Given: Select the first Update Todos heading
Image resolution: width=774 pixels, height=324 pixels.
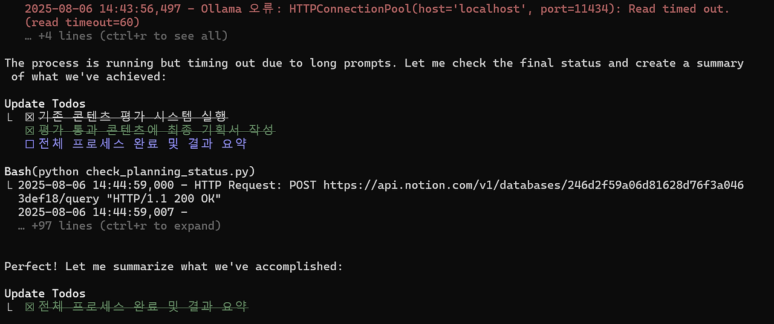Looking at the screenshot, I should [x=45, y=103].
